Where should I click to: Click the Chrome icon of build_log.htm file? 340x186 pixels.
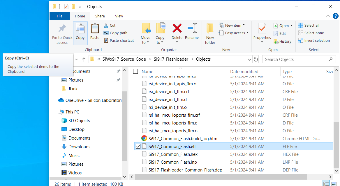[144, 138]
